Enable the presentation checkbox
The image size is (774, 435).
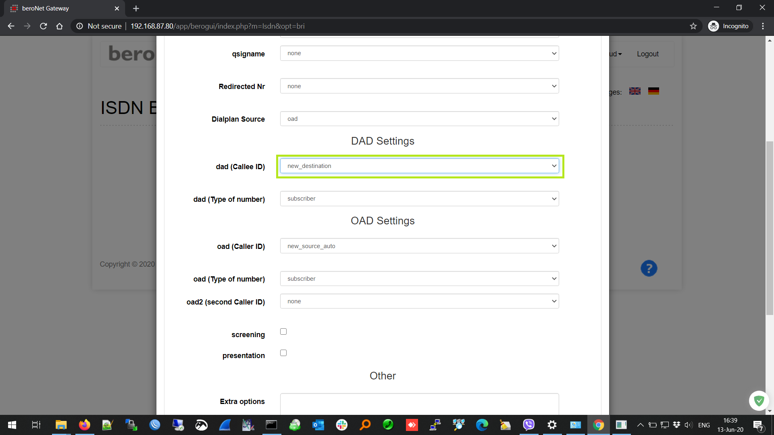tap(283, 353)
